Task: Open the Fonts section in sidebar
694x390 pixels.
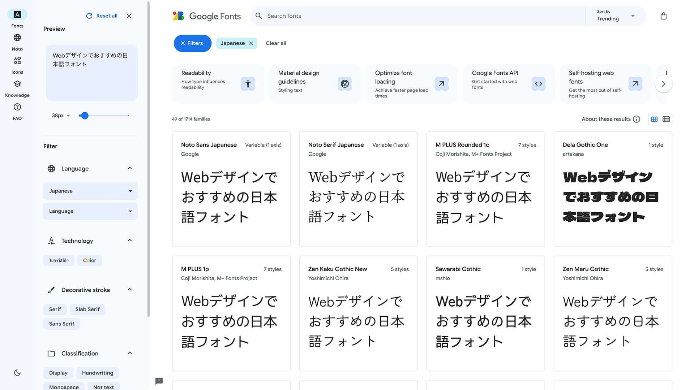Action: pos(17,19)
